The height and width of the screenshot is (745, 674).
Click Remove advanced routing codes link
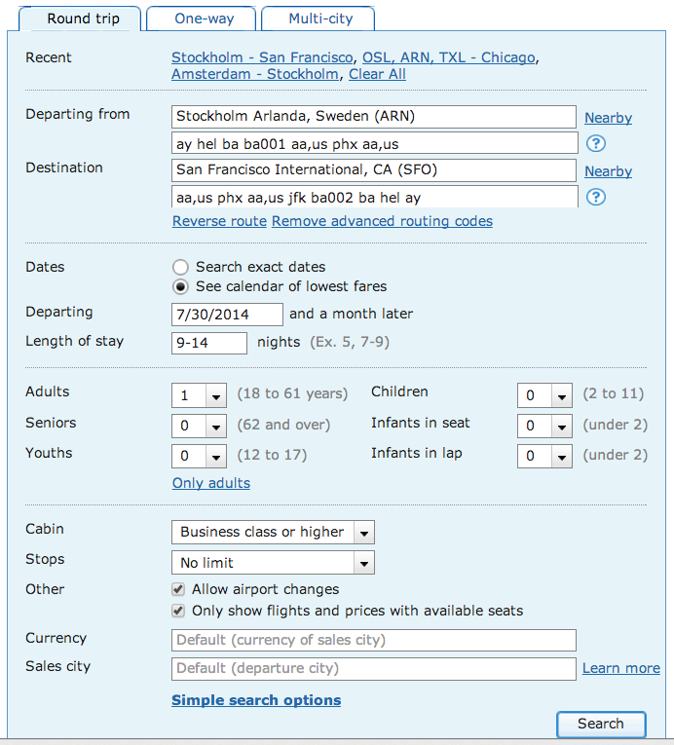(382, 221)
